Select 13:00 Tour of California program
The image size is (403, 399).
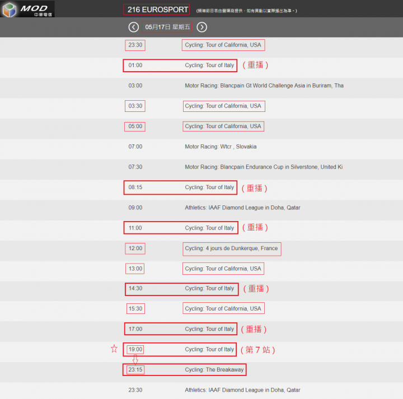[223, 269]
